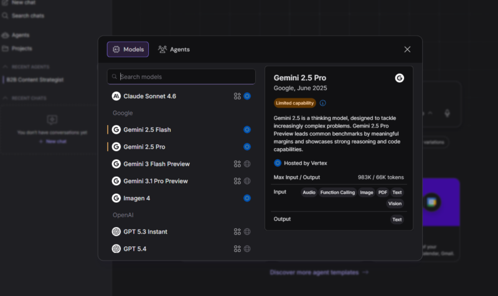The height and width of the screenshot is (296, 498).
Task: Click the Vertex badge on Gemini 2.5 Flash
Action: [247, 130]
